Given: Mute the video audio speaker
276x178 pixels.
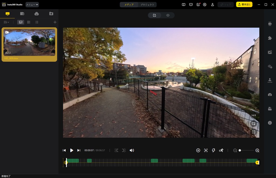Looking at the screenshot, I should (132, 150).
